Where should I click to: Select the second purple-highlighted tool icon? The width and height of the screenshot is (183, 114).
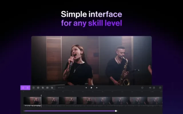pos(28,88)
